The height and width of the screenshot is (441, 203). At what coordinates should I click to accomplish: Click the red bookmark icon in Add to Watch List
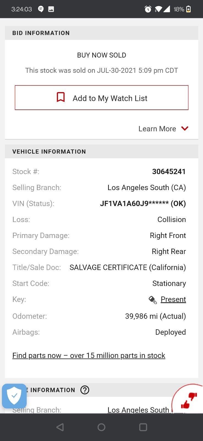tap(61, 97)
